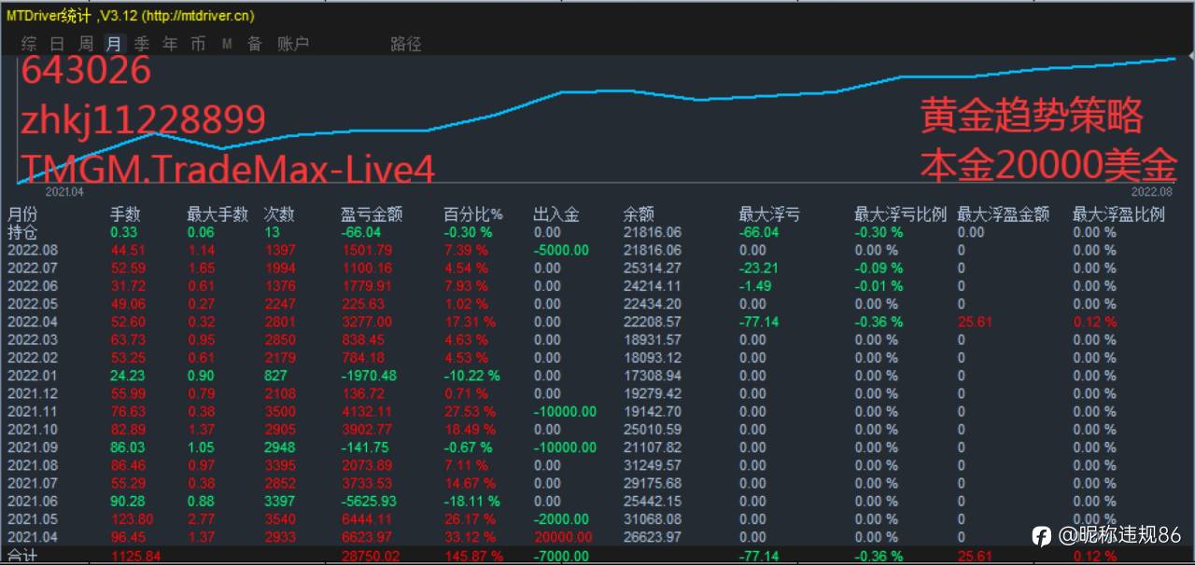Screen dimensions: 1195x565
Task: Click the 最大浮盈金额 column header
Action: click(1003, 214)
